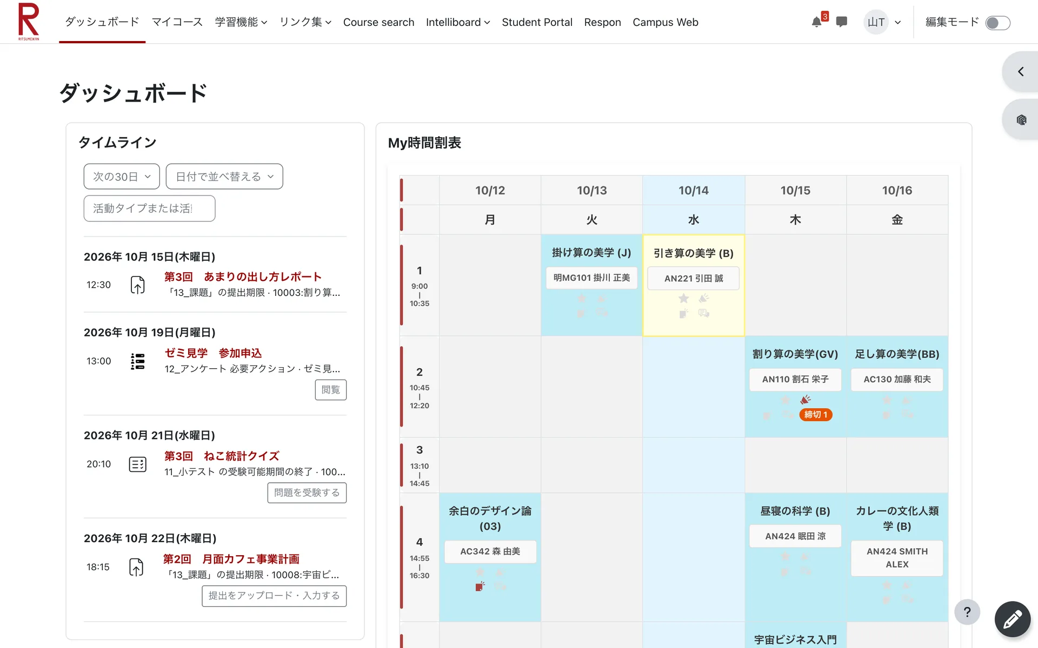
Task: Open Student Portal in the navigation
Action: (x=537, y=22)
